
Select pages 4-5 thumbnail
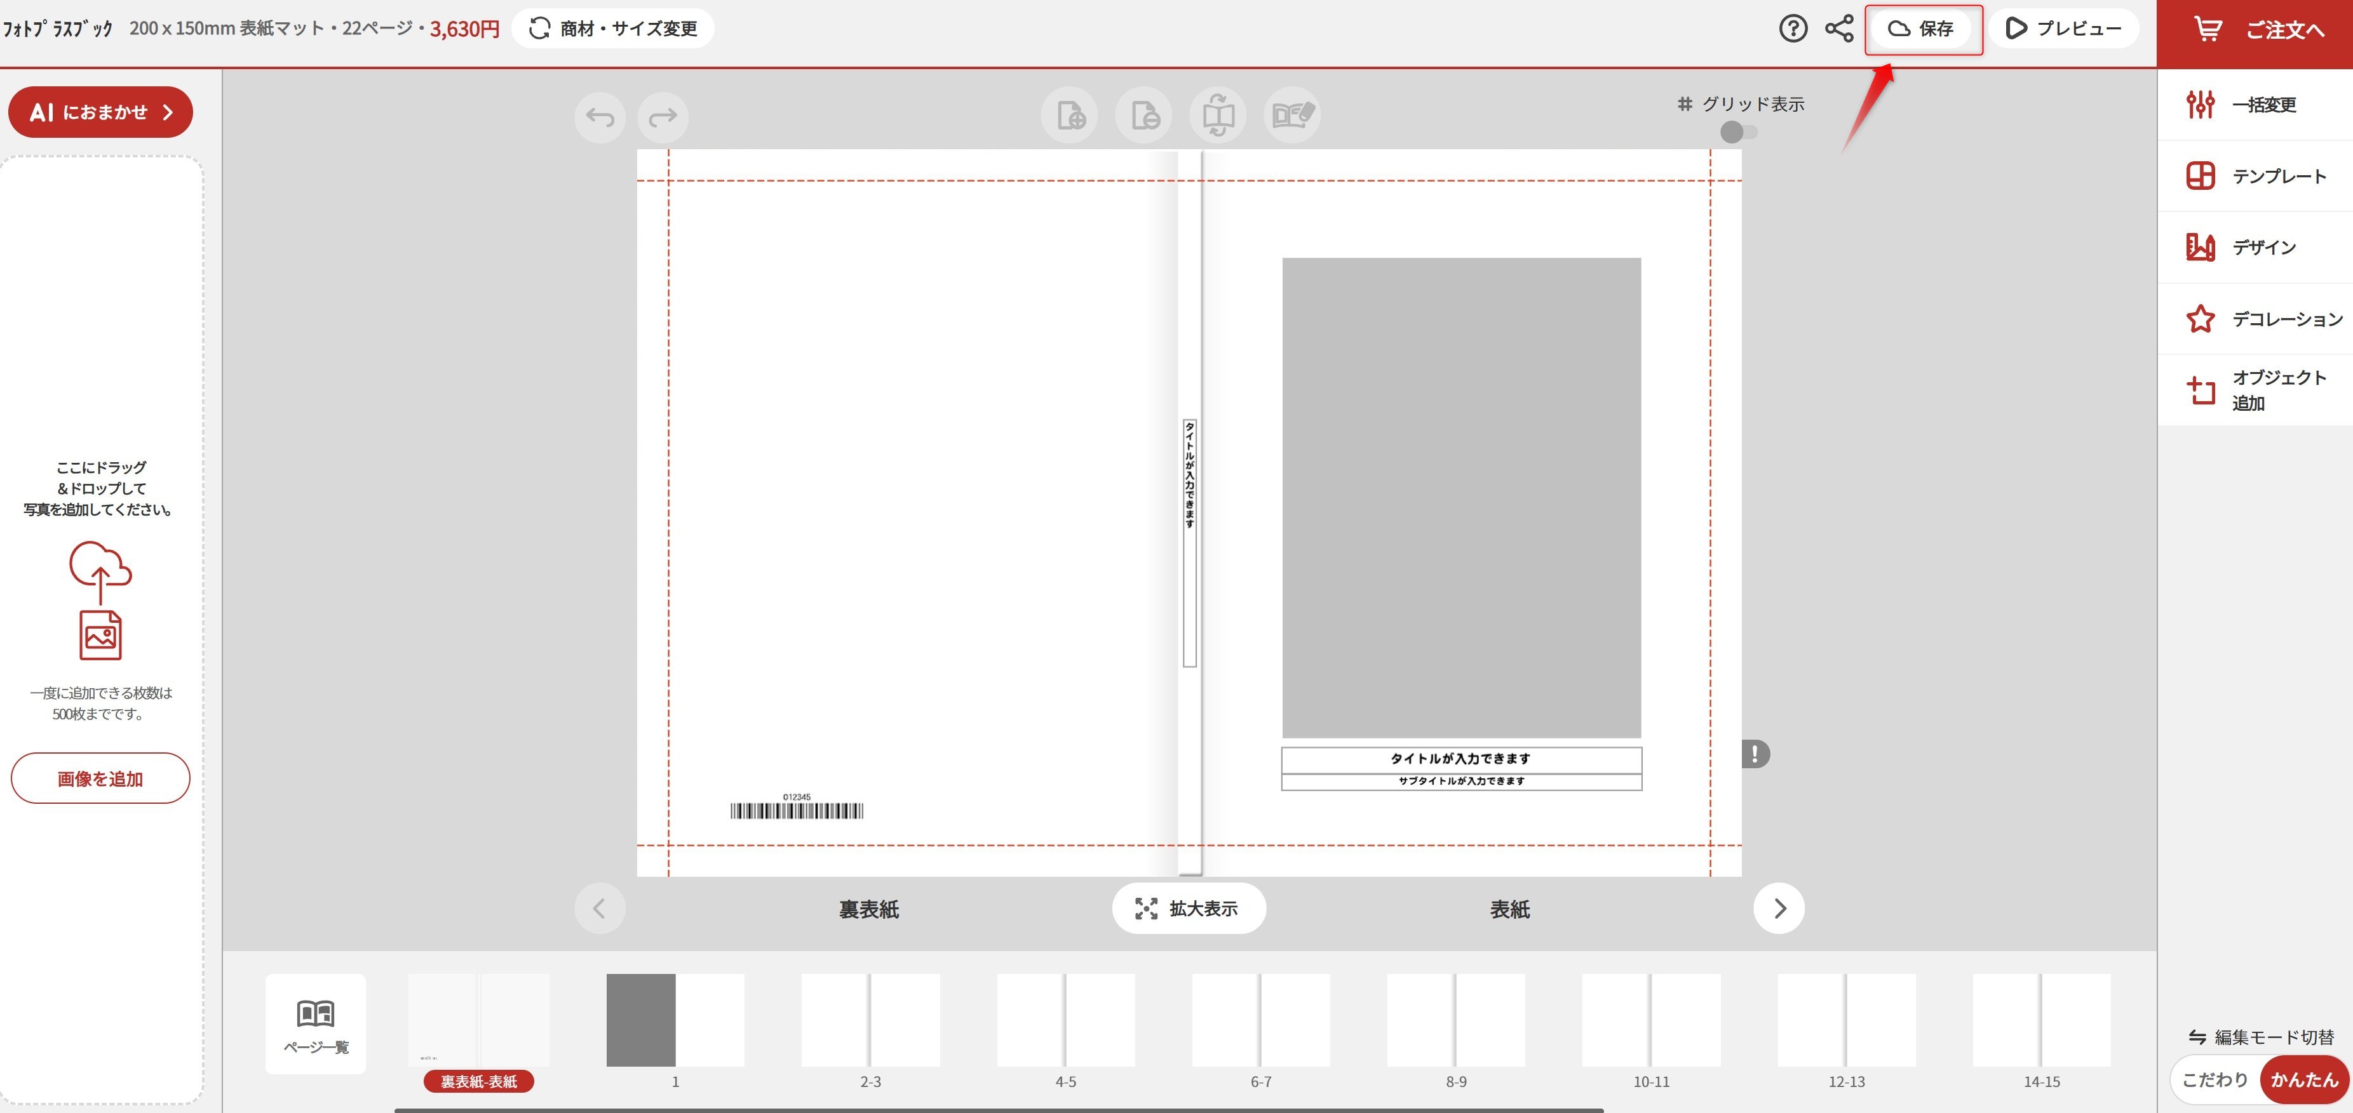click(1066, 1020)
